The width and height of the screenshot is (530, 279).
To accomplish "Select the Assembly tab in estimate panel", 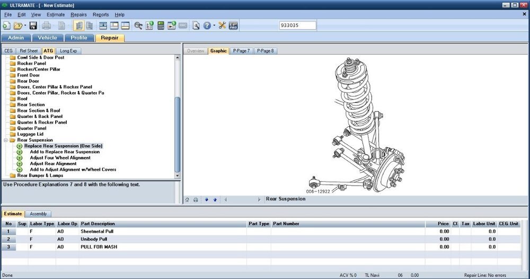I will 38,214.
